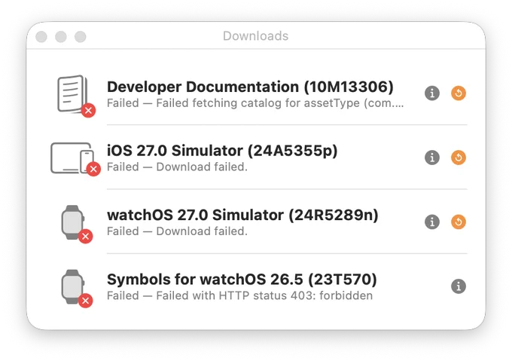Click the 'Failed fetching catalog for assetType' status
This screenshot has width=512, height=361.
255,103
